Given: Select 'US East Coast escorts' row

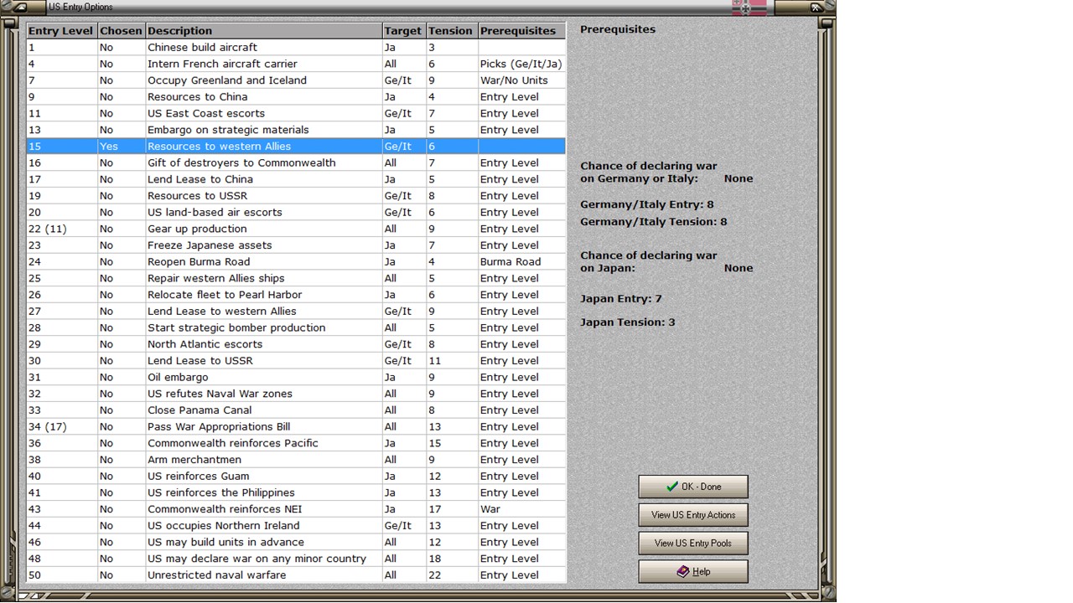Looking at the screenshot, I should [296, 113].
